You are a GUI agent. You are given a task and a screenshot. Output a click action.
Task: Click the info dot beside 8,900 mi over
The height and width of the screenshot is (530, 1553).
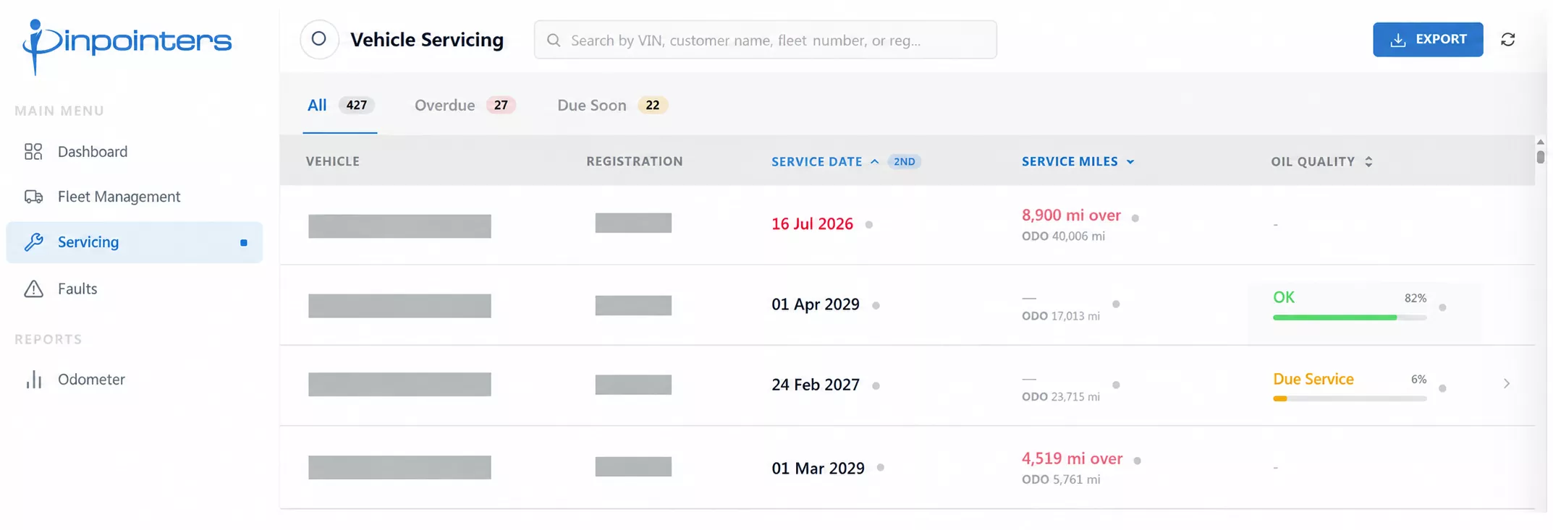tap(1135, 218)
